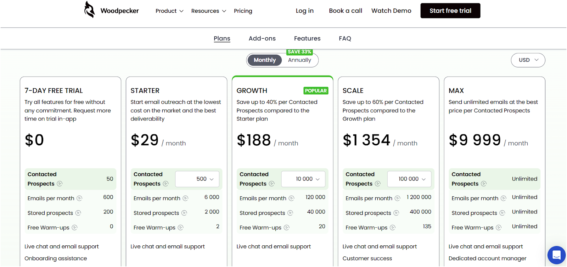567x267 pixels.
Task: Open info icon for Starter Emails per month
Action: click(185, 198)
